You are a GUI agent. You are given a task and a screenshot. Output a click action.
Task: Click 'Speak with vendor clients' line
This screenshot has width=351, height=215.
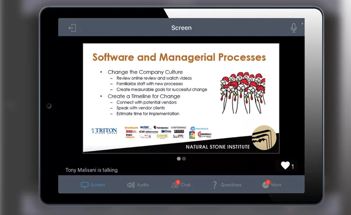[x=140, y=108]
